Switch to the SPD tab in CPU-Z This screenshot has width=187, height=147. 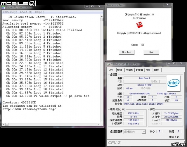point(148,70)
